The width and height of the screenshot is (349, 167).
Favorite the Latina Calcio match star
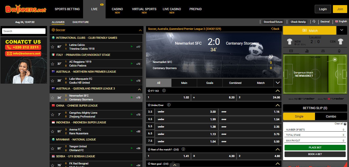click(52, 47)
